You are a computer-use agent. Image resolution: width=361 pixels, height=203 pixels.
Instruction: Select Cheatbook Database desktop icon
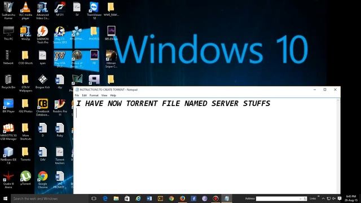[43, 108]
